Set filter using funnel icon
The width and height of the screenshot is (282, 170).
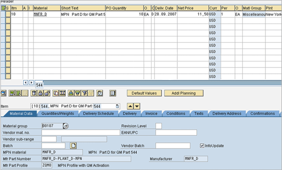click(x=84, y=93)
